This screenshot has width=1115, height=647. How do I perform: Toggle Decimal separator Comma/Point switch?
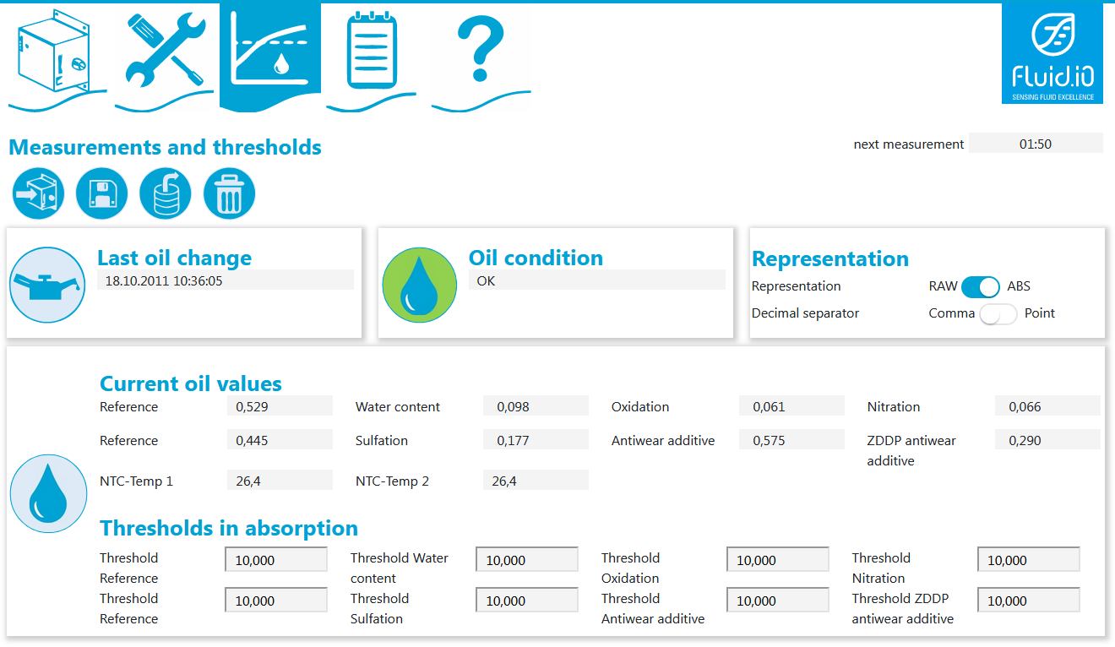coord(997,313)
